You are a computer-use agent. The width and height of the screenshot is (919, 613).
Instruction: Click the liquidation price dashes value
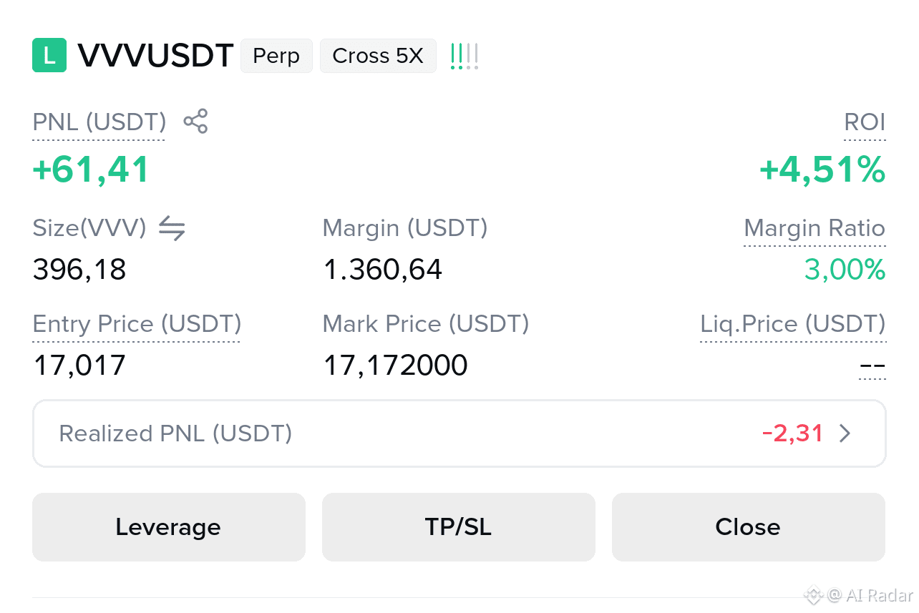click(x=872, y=366)
